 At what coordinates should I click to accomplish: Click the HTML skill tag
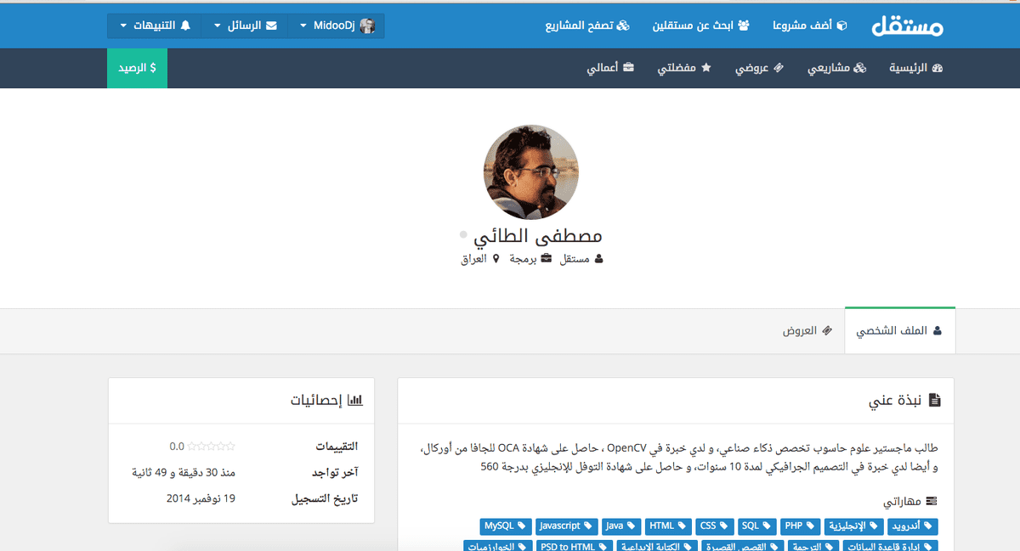(x=667, y=526)
